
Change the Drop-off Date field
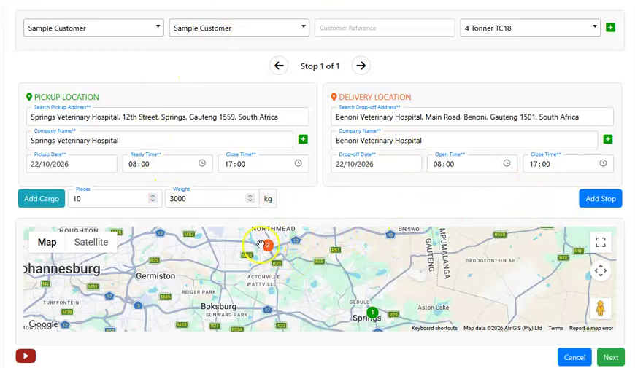(376, 164)
